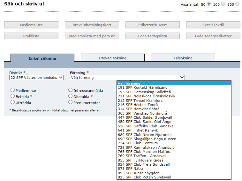Select the Obetalda radio button
Viewport: 242px width, 181px height.
(x=70, y=96)
